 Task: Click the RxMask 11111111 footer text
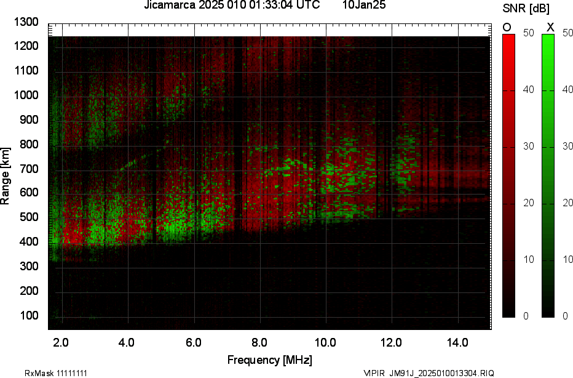pos(56,373)
